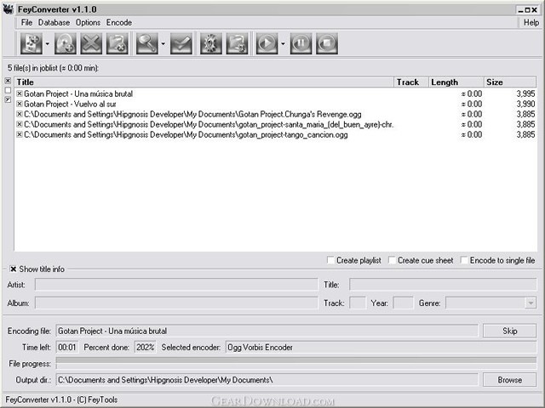545x408 pixels.
Task: Maximize the FeyConverter window
Action: point(528,10)
